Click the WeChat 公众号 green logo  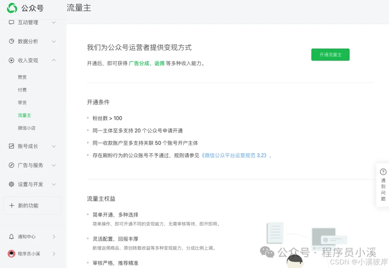tap(12, 8)
